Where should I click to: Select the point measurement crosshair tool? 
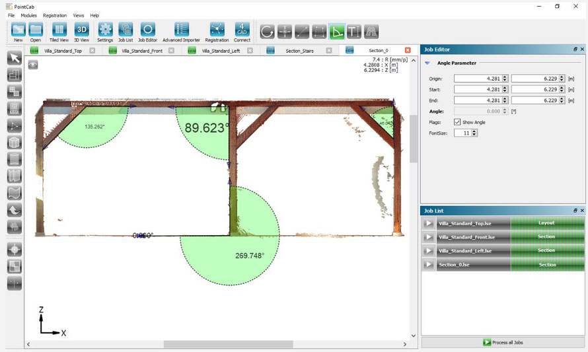285,32
